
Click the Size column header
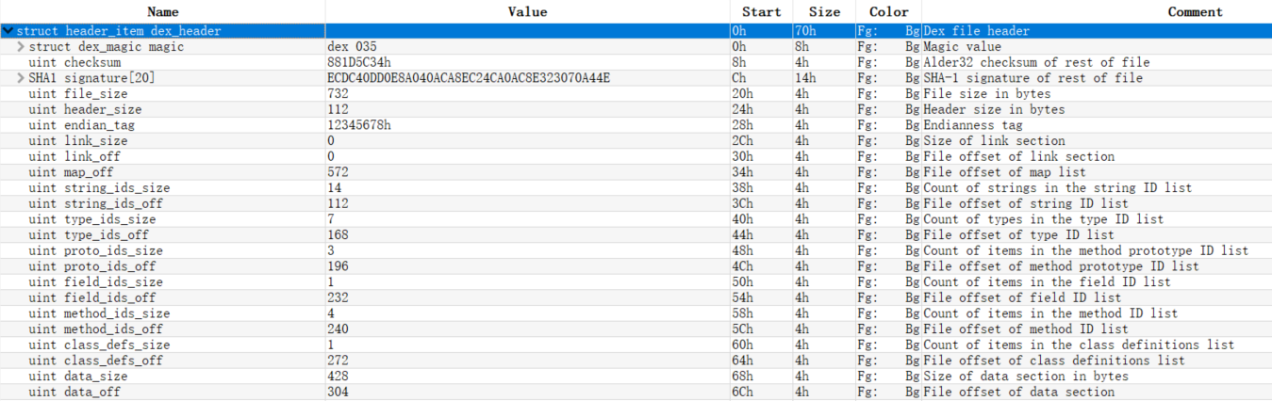coord(824,12)
